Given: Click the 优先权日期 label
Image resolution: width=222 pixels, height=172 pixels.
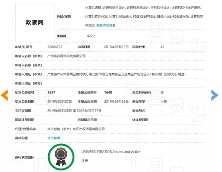Looking at the screenshot, I should pyautogui.click(x=140, y=120).
